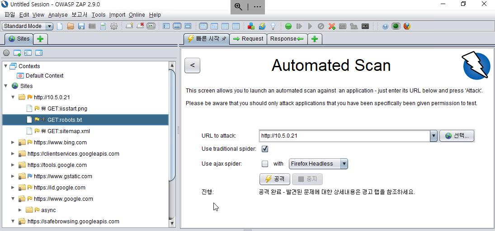Open the Tools menu
The width and height of the screenshot is (495, 231).
tap(99, 15)
